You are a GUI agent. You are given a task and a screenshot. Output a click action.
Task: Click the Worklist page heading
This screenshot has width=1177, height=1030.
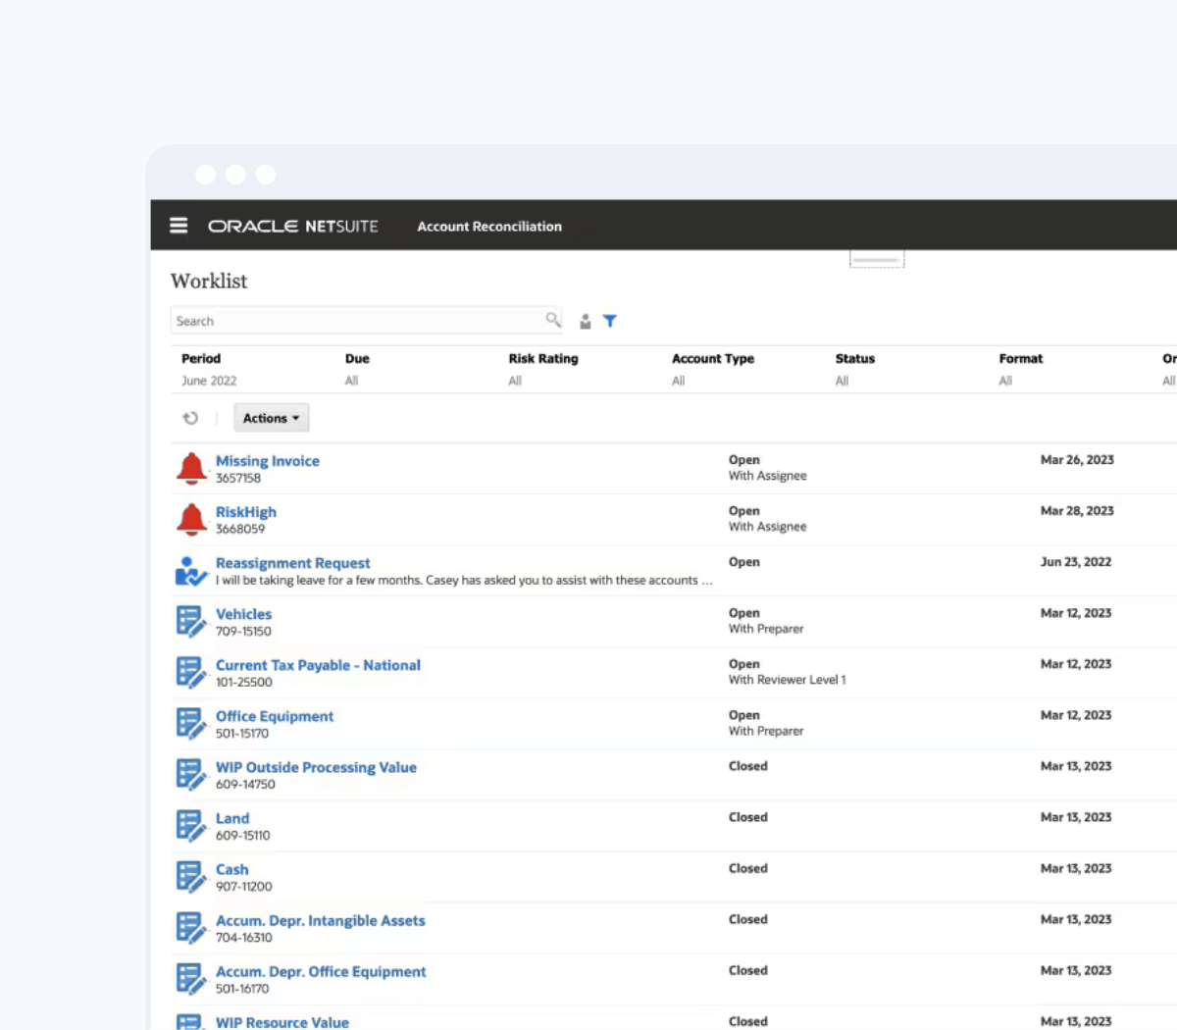point(209,281)
